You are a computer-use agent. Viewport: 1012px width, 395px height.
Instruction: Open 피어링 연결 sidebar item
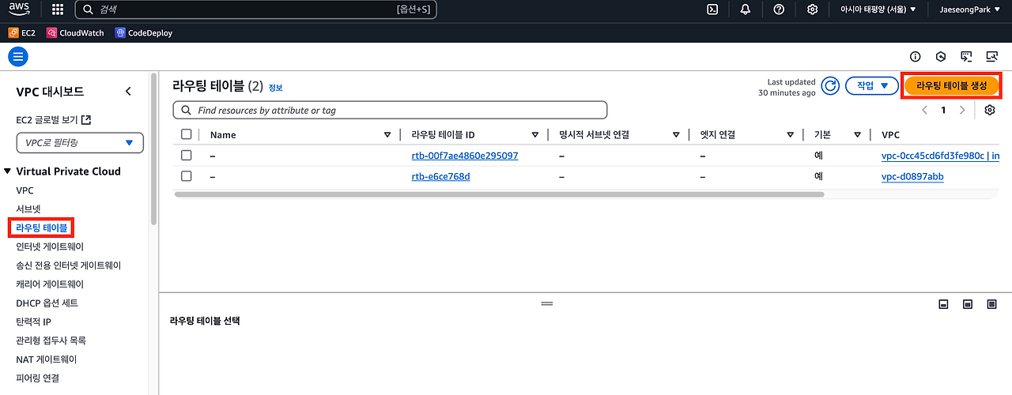click(x=37, y=378)
